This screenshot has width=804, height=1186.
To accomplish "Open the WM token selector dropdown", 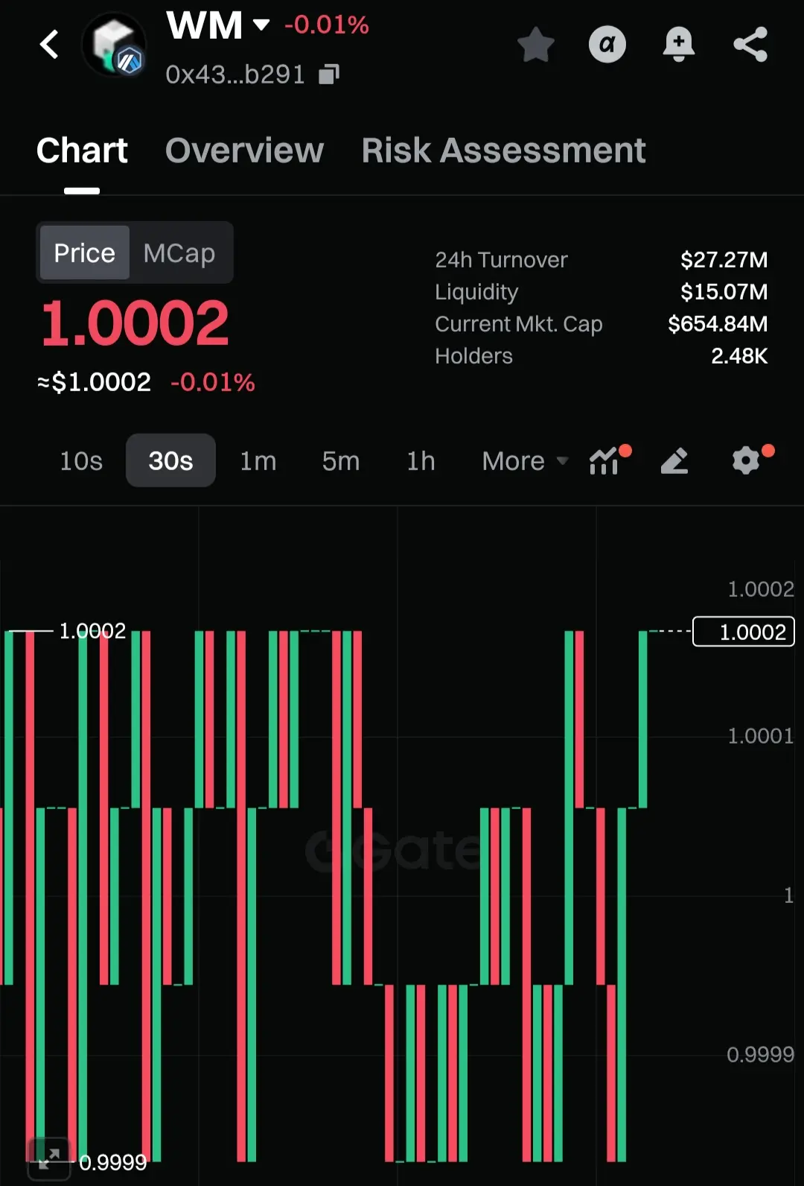I will [x=261, y=25].
